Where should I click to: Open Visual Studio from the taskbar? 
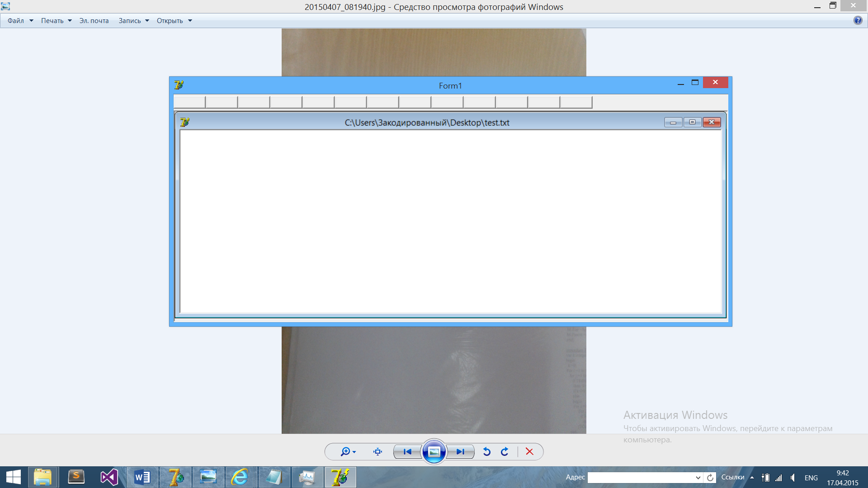click(109, 477)
